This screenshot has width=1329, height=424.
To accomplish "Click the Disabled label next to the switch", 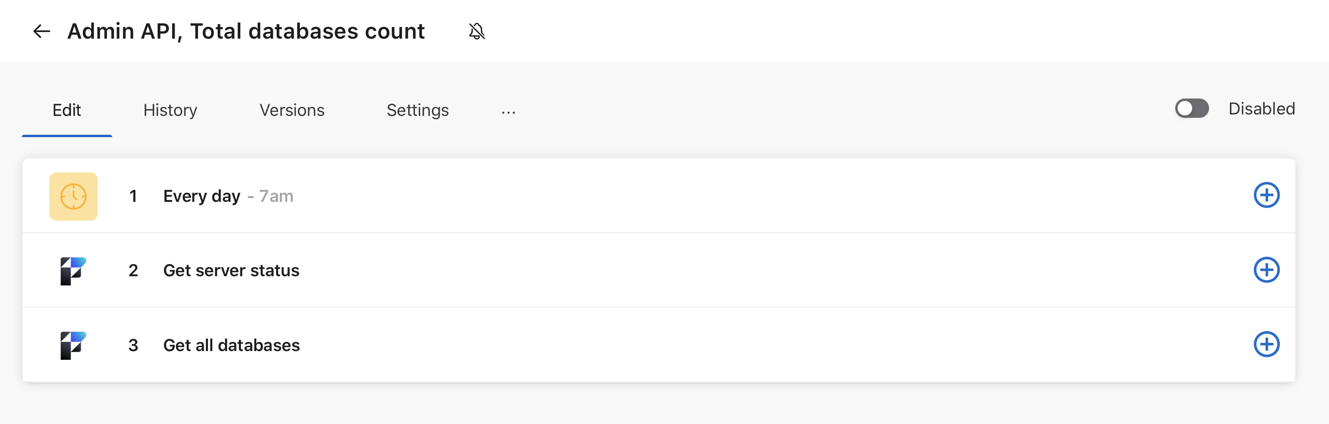I will point(1261,109).
